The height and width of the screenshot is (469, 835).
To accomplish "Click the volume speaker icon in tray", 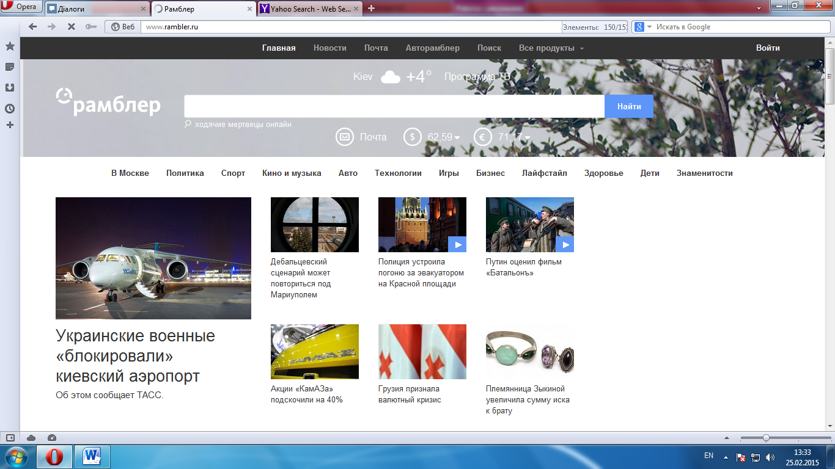I will 770,457.
